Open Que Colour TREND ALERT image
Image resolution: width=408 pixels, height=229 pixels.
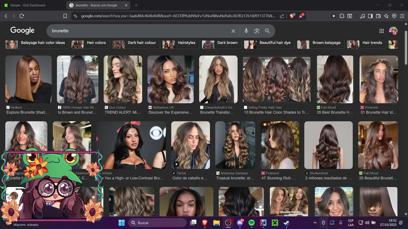pyautogui.click(x=123, y=79)
